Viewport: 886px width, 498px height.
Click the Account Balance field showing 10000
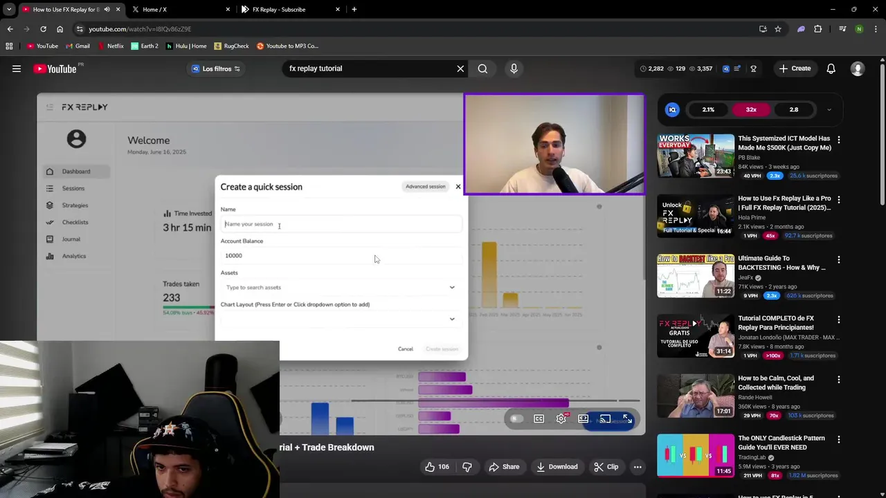tap(341, 256)
